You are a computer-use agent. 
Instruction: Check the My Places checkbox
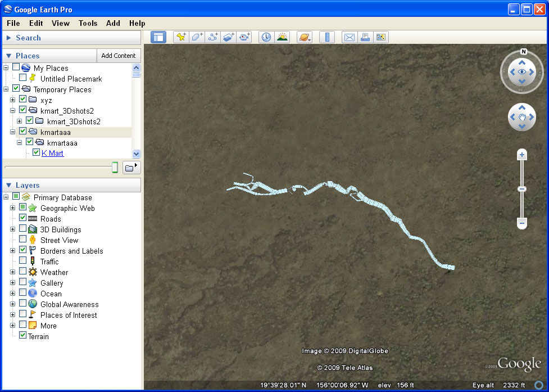coord(16,67)
